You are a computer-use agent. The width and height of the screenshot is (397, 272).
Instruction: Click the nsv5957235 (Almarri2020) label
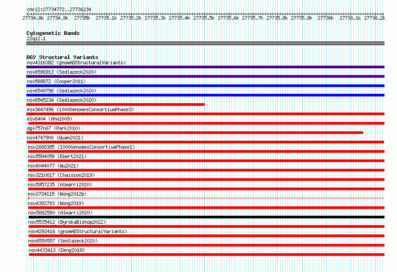(60, 184)
